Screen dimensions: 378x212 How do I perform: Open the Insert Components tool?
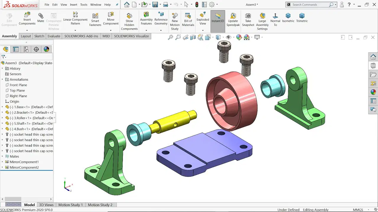(x=27, y=18)
